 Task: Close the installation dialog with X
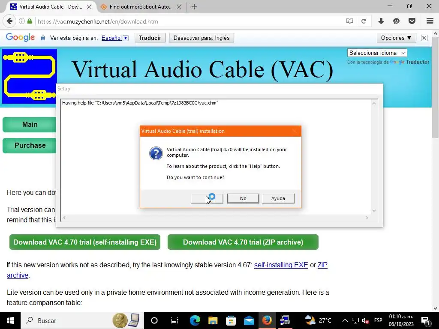tap(294, 131)
